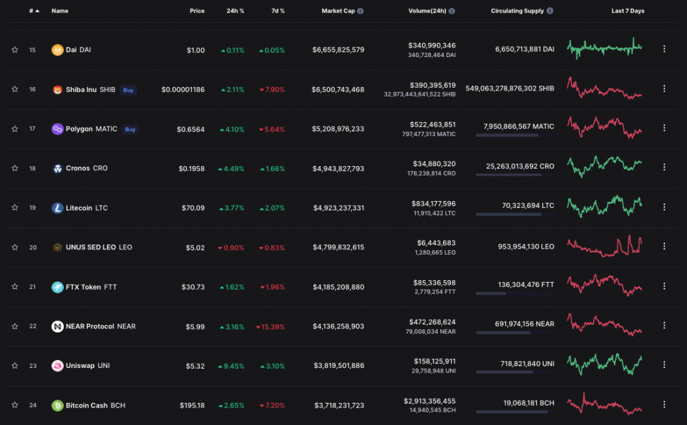Image resolution: width=687 pixels, height=425 pixels.
Task: Open more options for Polygon
Action: point(664,128)
